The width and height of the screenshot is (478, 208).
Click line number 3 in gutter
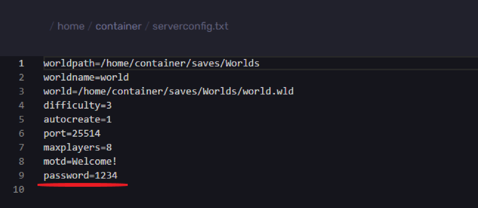(x=21, y=91)
